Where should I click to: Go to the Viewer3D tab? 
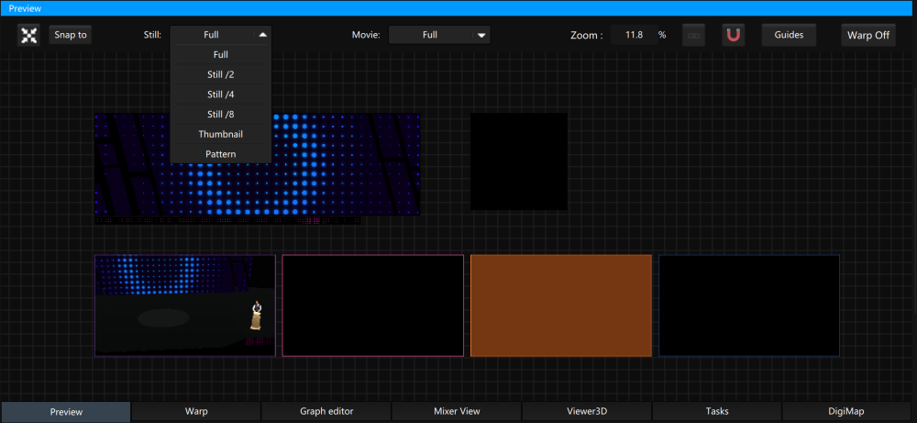click(587, 412)
